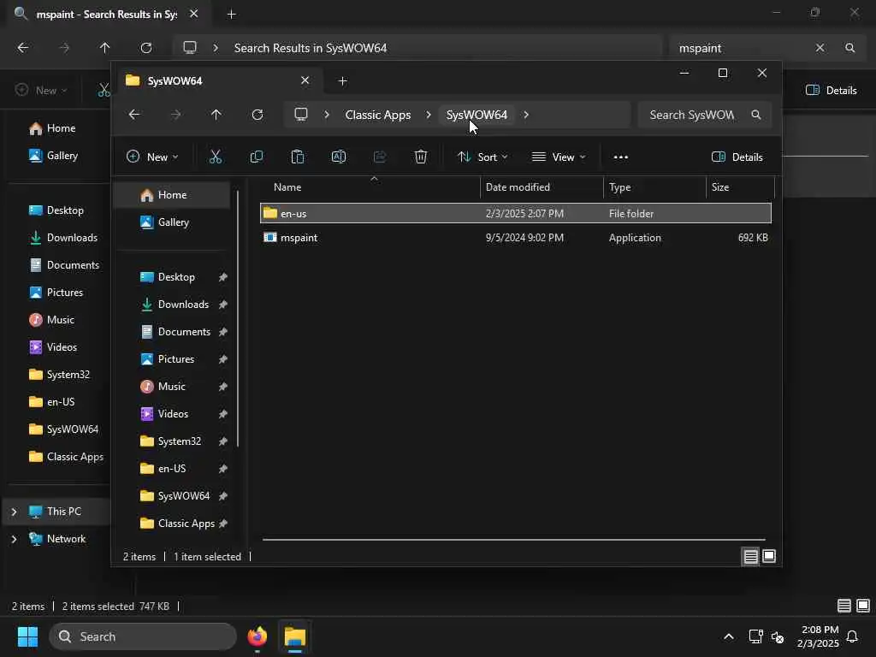
Task: Switch SysWOW64 window to large thumbnails view icon
Action: [769, 556]
